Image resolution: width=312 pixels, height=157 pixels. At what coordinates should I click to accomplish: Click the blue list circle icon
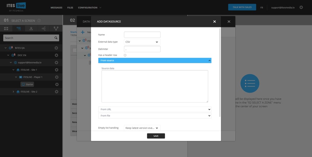[250, 83]
